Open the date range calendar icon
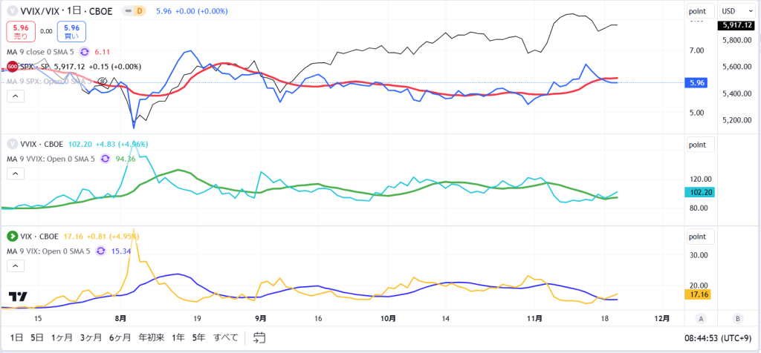Screen dimensions: 761x353 259,337
